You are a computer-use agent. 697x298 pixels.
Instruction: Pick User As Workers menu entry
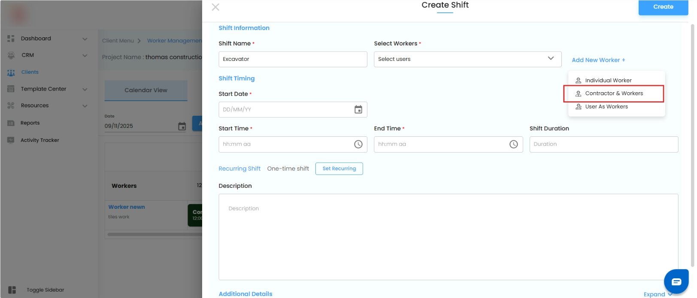pos(606,107)
